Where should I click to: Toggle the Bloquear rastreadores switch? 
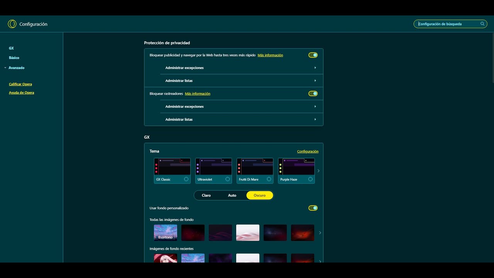click(313, 93)
